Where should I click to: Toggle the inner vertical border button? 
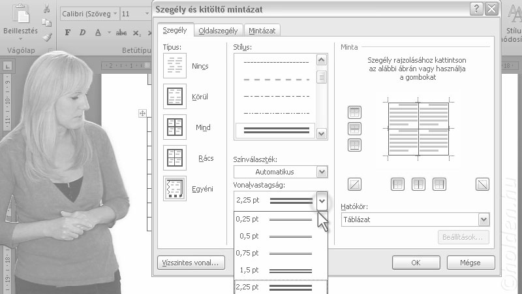tap(418, 184)
